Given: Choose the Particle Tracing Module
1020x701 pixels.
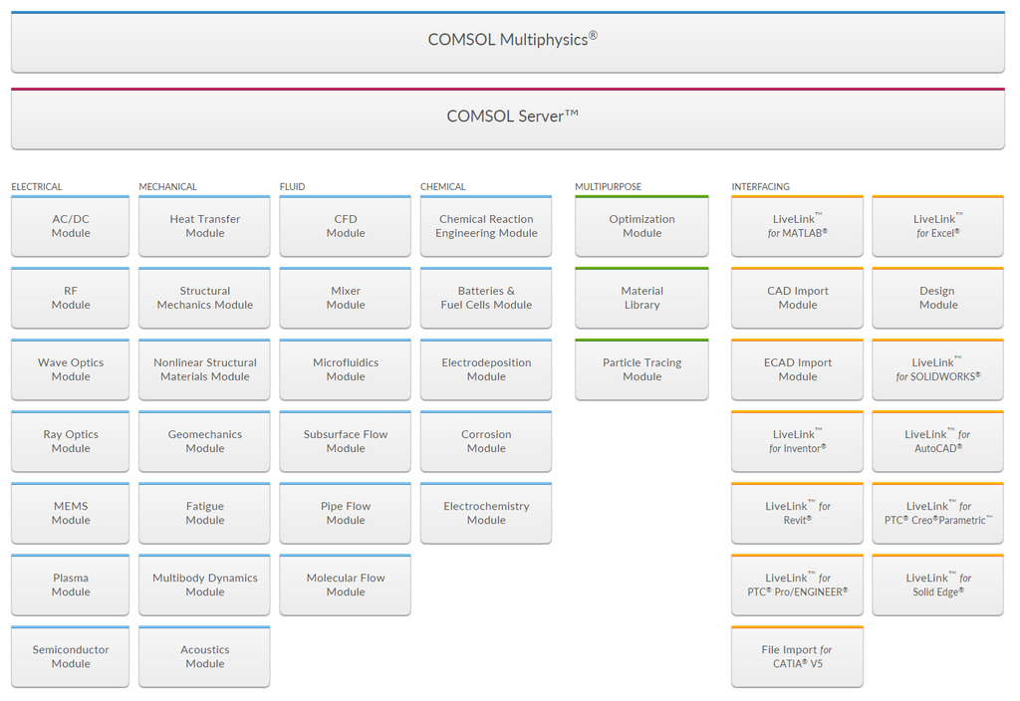Looking at the screenshot, I should 641,369.
